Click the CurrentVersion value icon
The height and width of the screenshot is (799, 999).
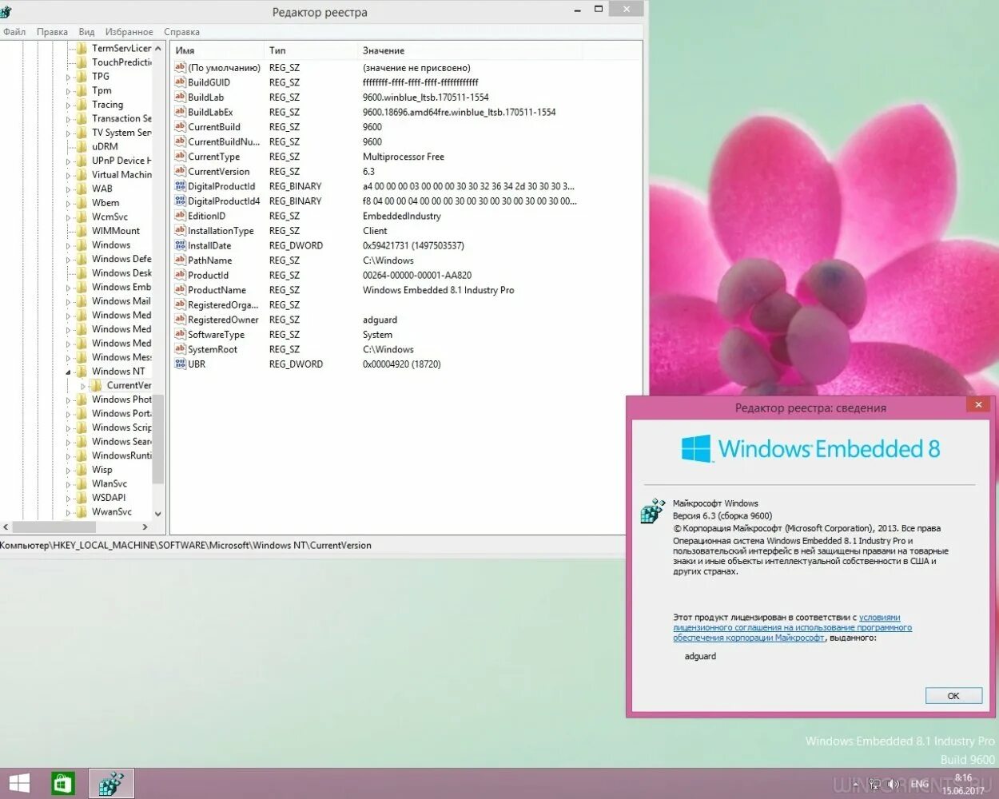coord(181,171)
